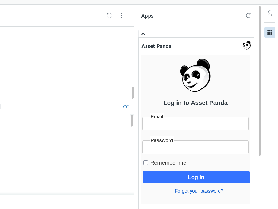Click the Log in to Asset Panda heading
278x209 pixels.
195,103
